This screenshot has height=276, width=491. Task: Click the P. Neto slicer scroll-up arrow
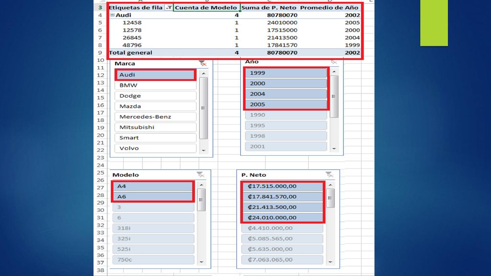coord(330,185)
